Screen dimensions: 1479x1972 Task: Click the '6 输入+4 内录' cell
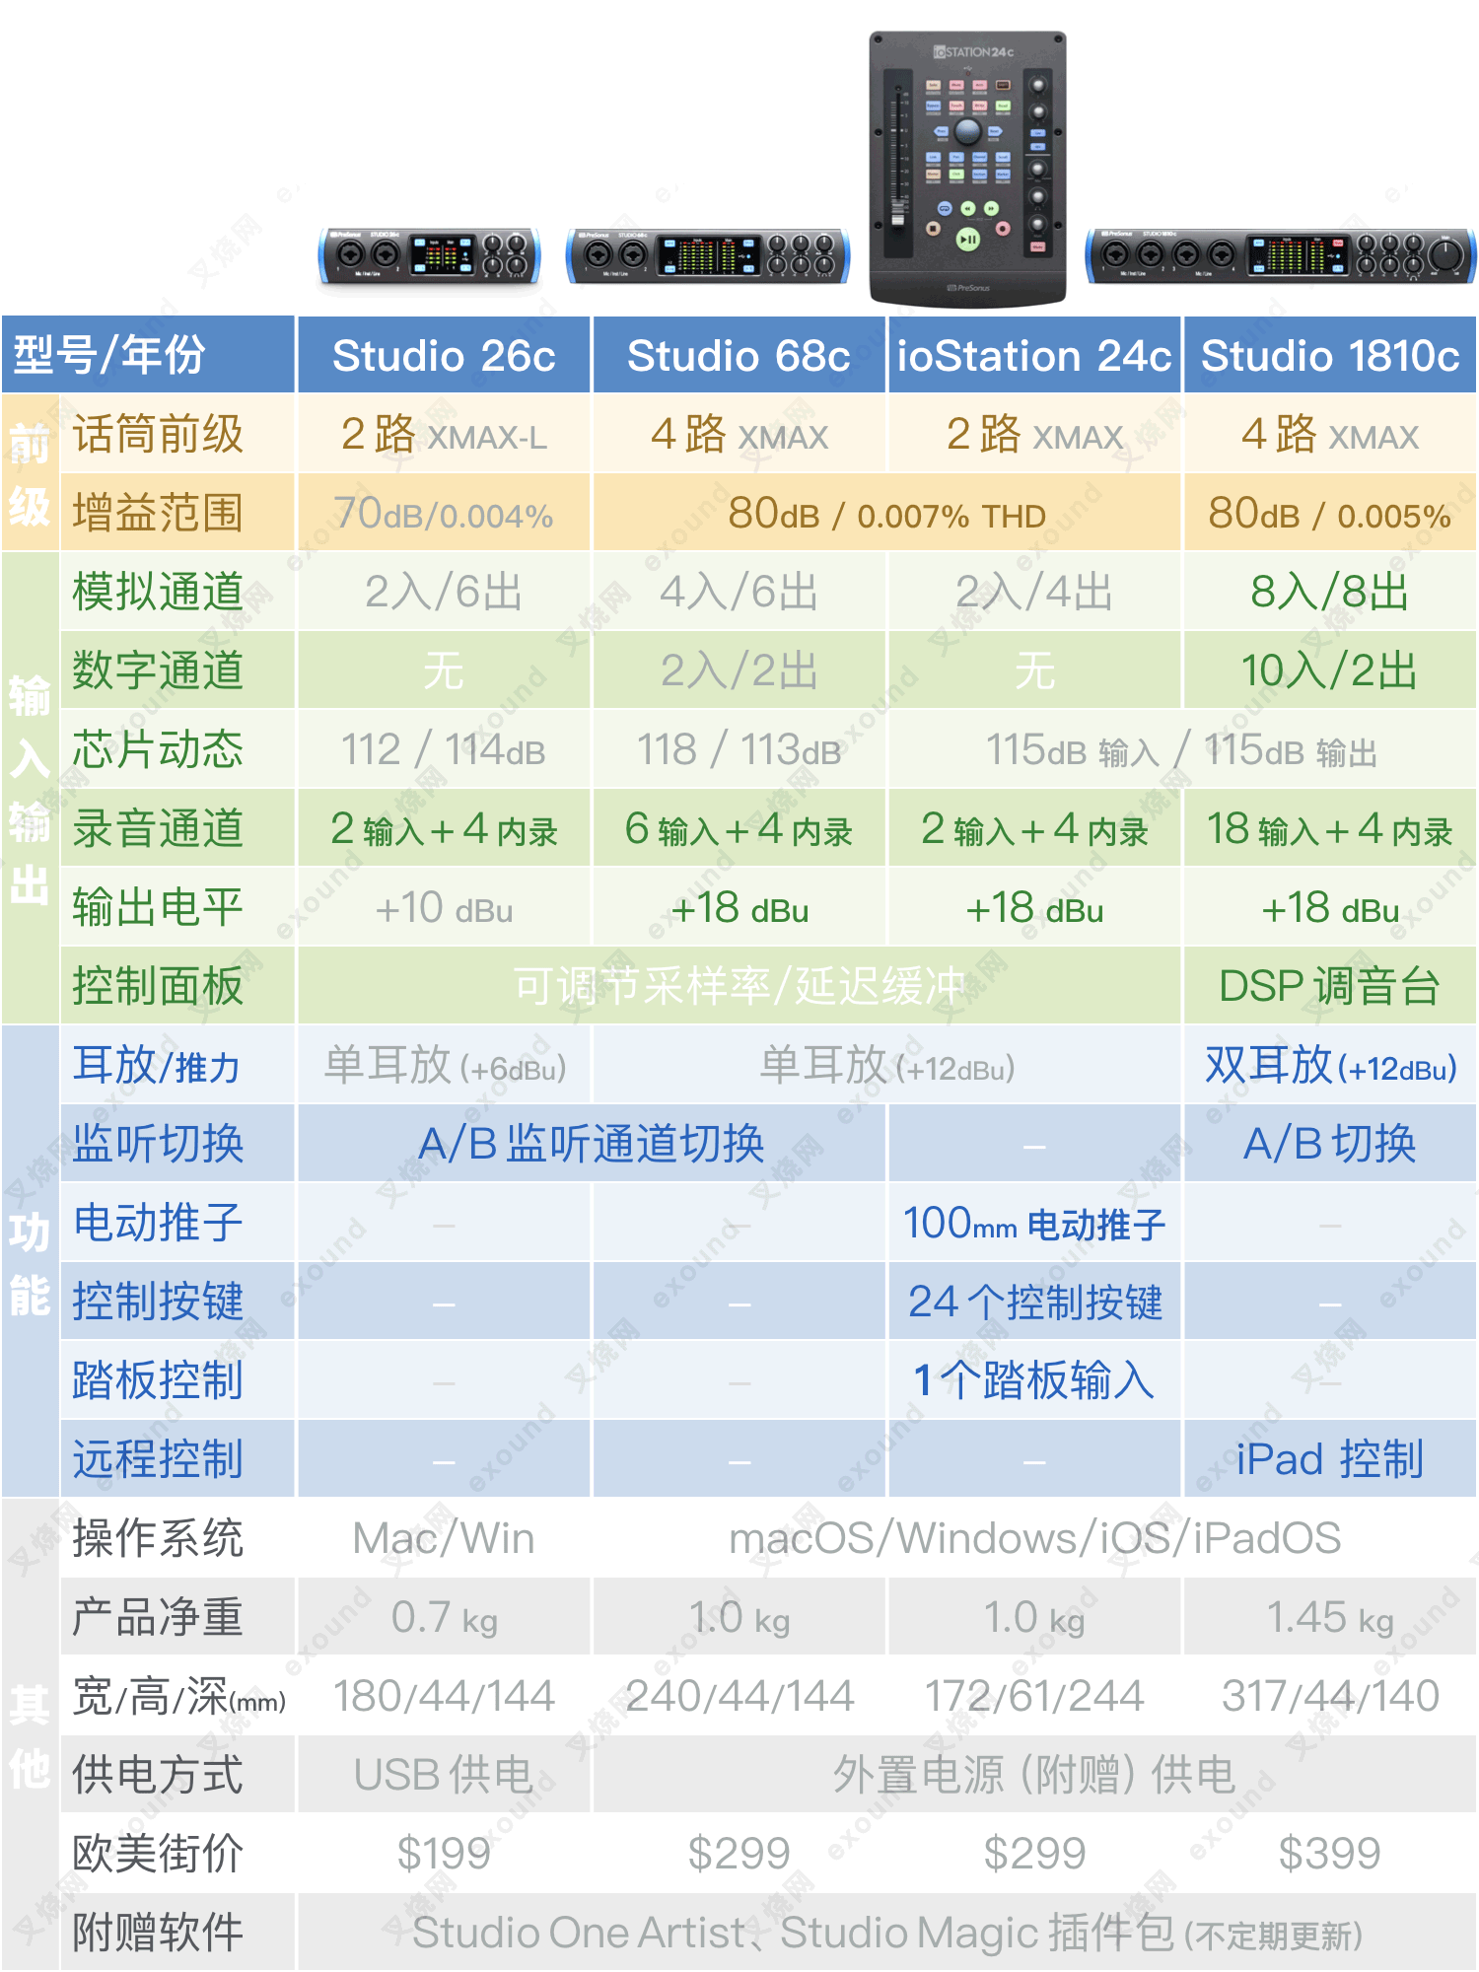(x=739, y=828)
